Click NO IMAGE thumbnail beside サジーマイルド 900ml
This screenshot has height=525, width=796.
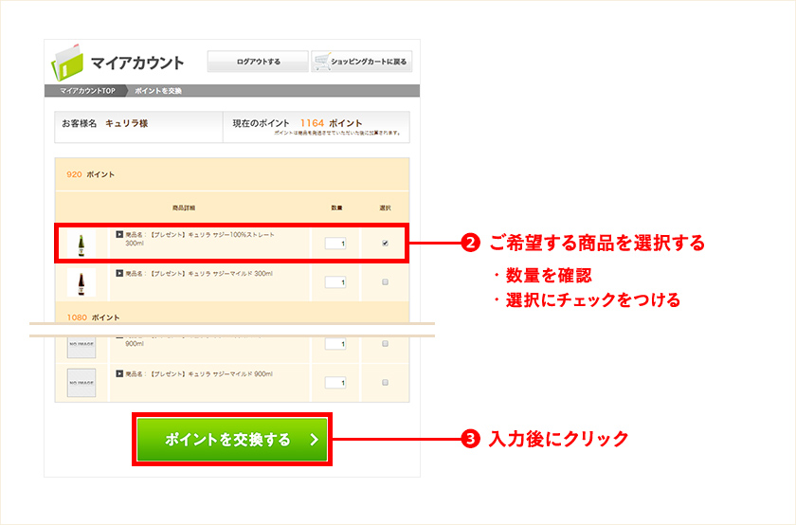(x=81, y=383)
